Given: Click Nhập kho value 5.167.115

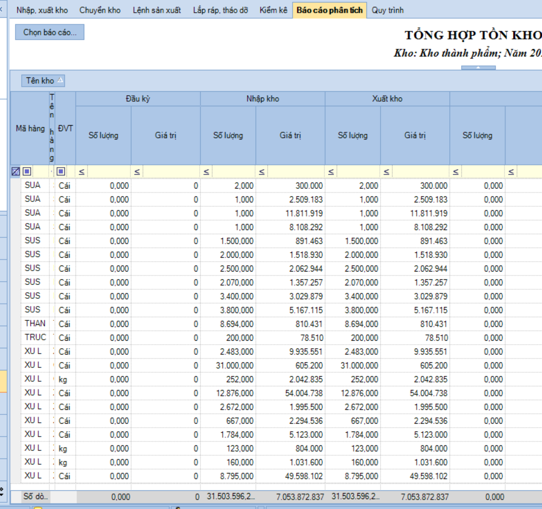Looking at the screenshot, I should [x=306, y=310].
